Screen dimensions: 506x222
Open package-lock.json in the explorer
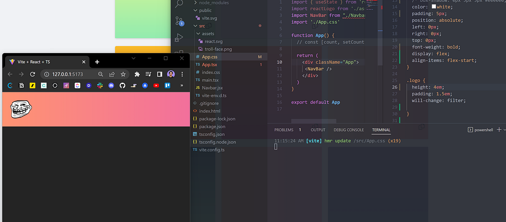[217, 119]
